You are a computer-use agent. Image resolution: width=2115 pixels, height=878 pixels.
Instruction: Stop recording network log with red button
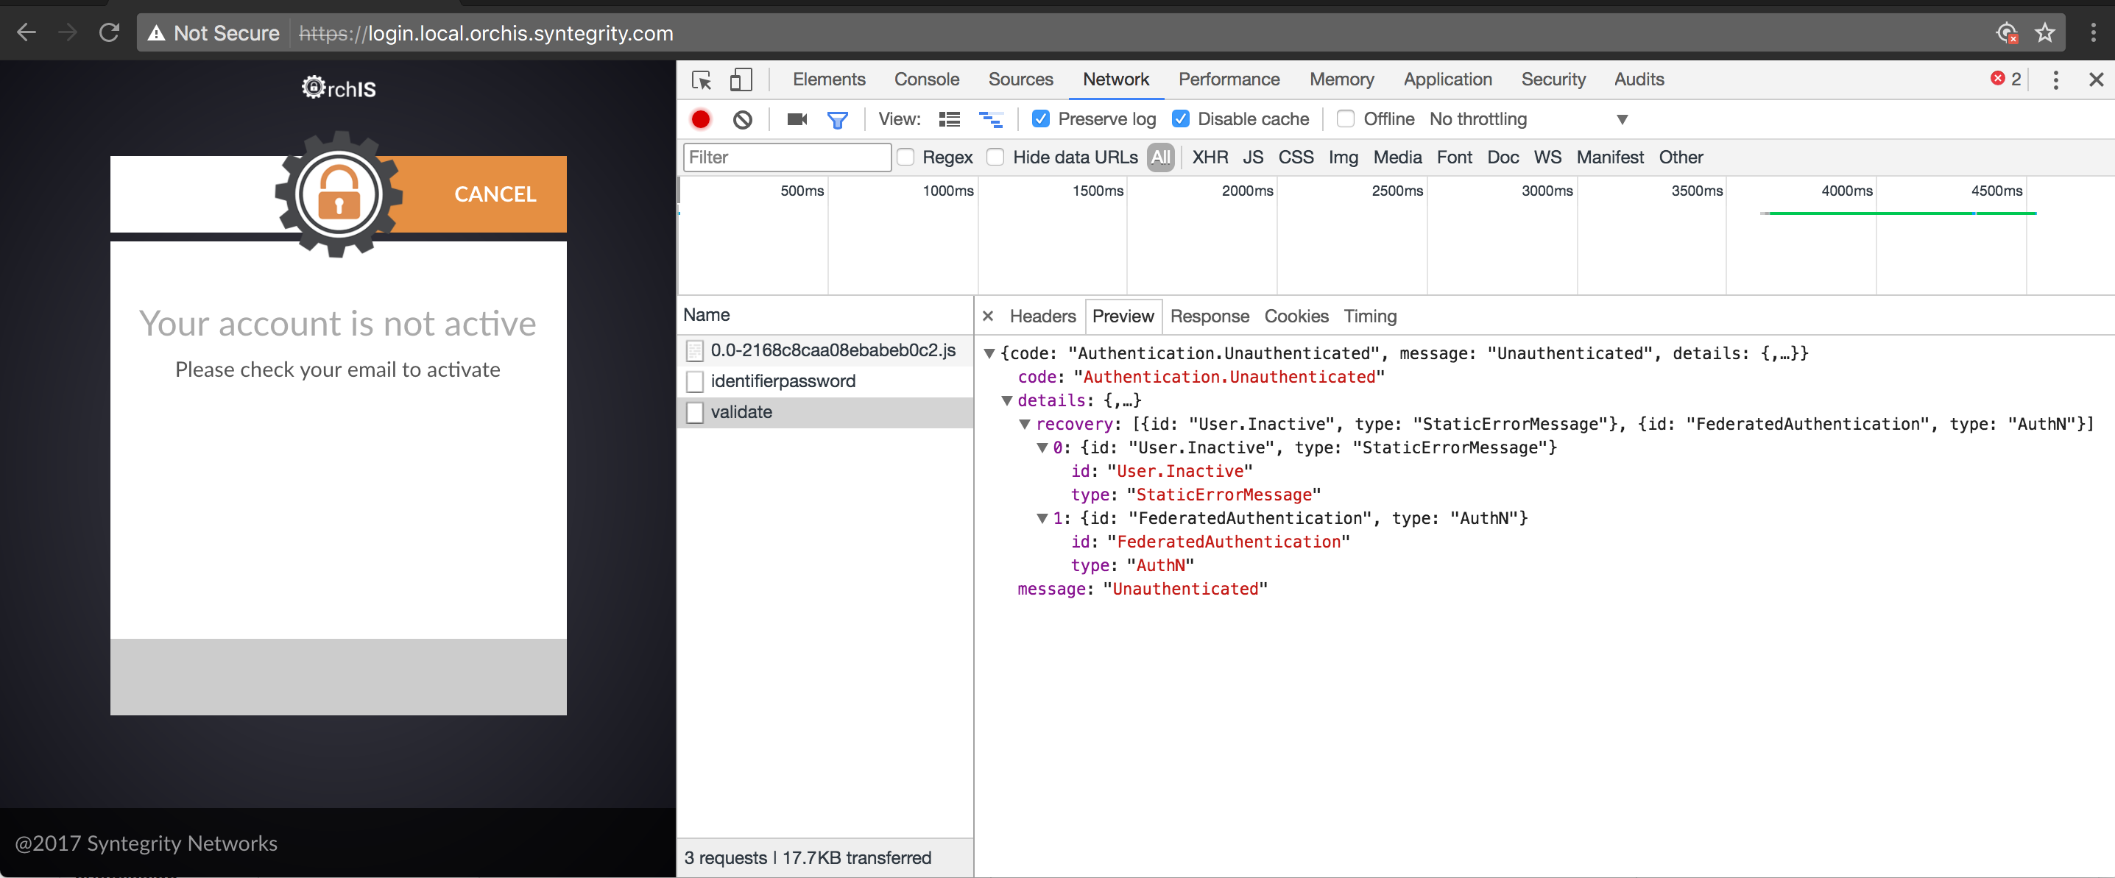(x=700, y=120)
